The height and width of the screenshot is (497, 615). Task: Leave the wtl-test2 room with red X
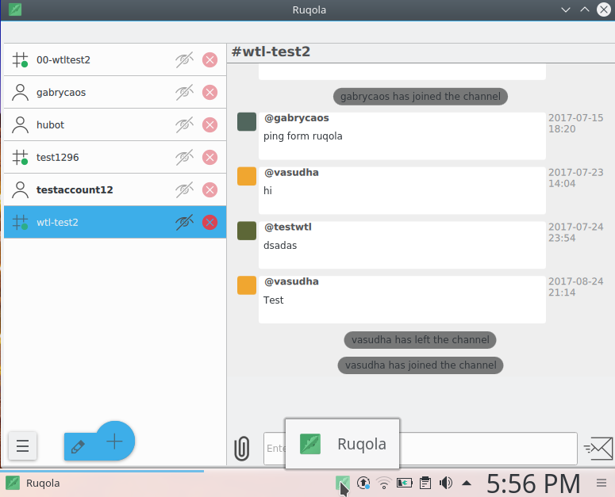[209, 222]
